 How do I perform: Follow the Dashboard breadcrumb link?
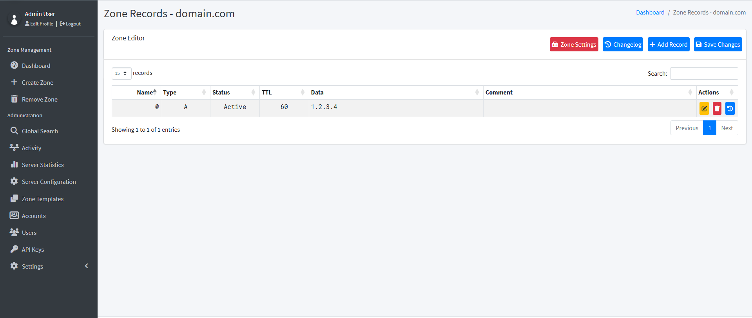coord(650,13)
